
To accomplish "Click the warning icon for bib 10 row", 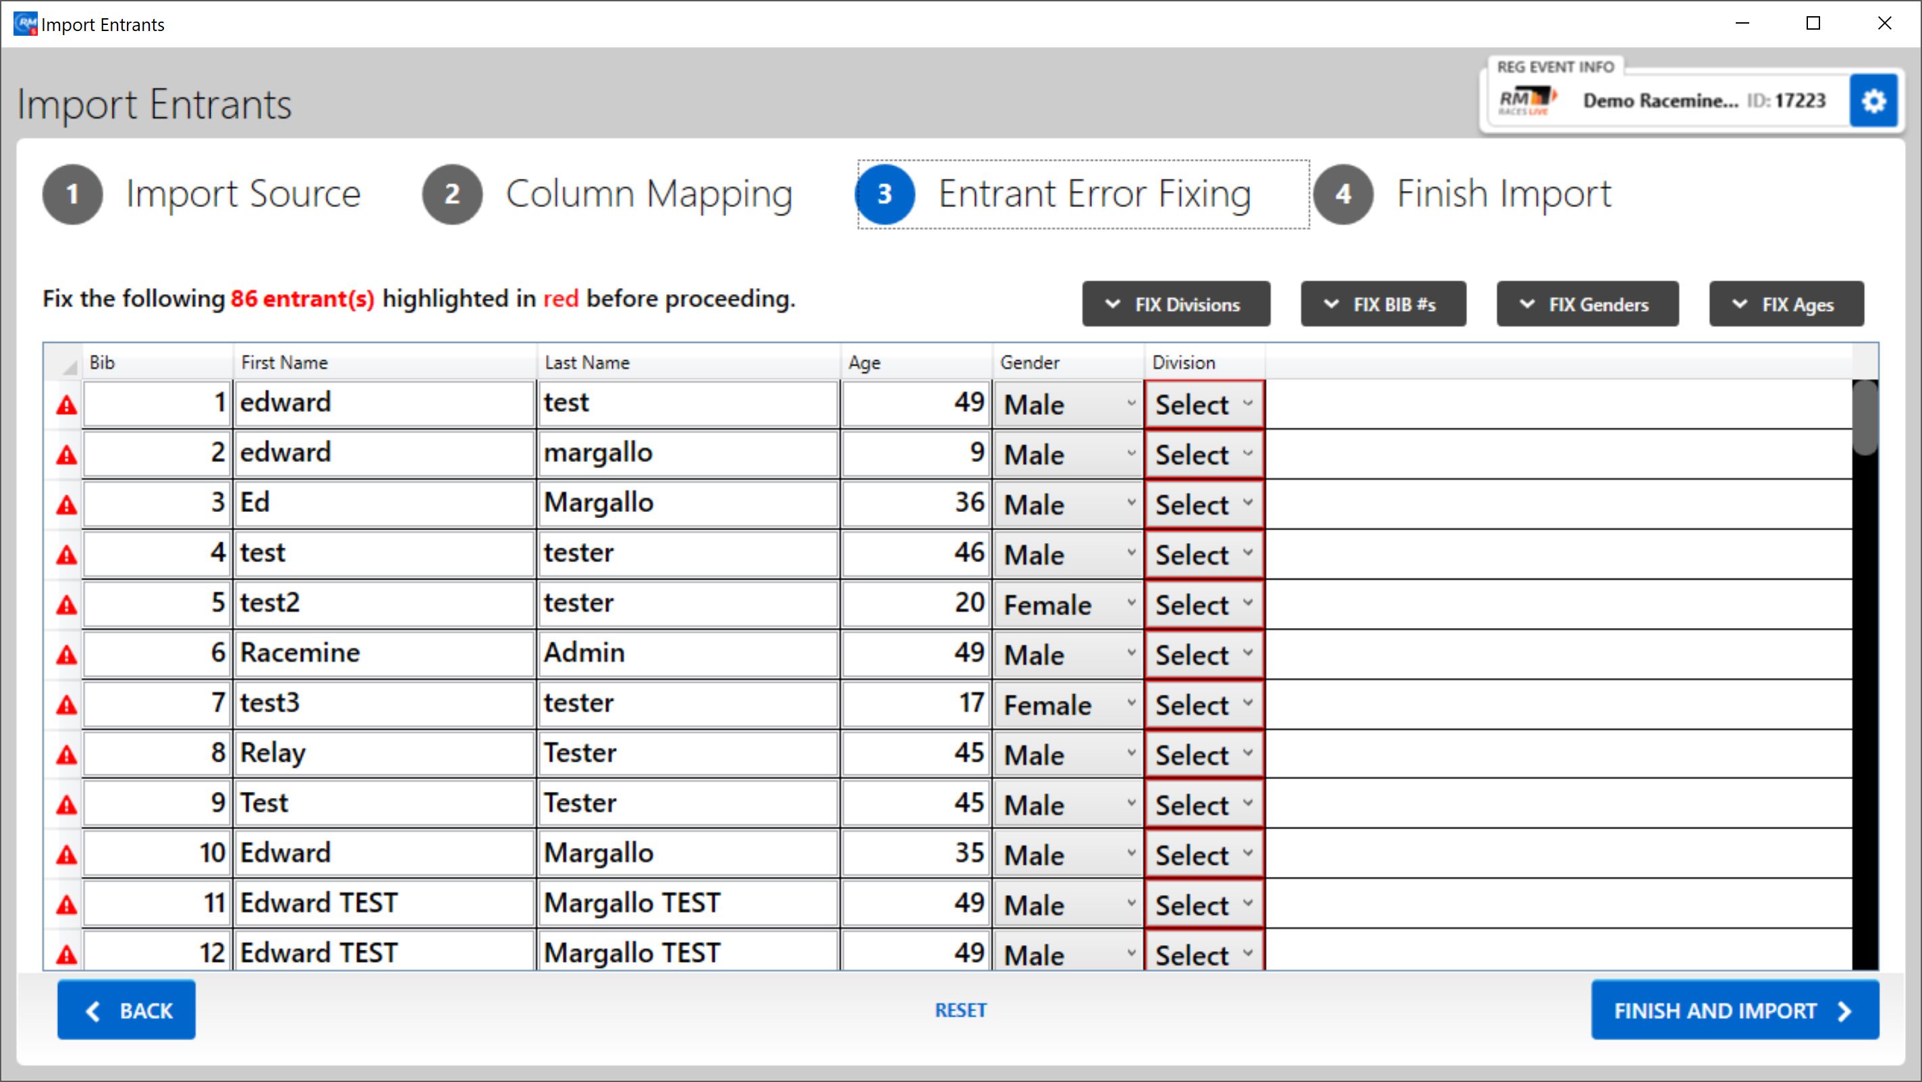I will coord(67,855).
